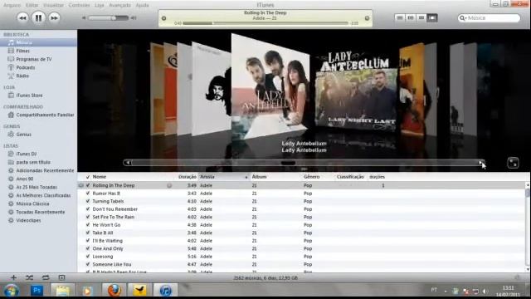Skip to next track button
The width and height of the screenshot is (531, 299).
click(x=54, y=17)
